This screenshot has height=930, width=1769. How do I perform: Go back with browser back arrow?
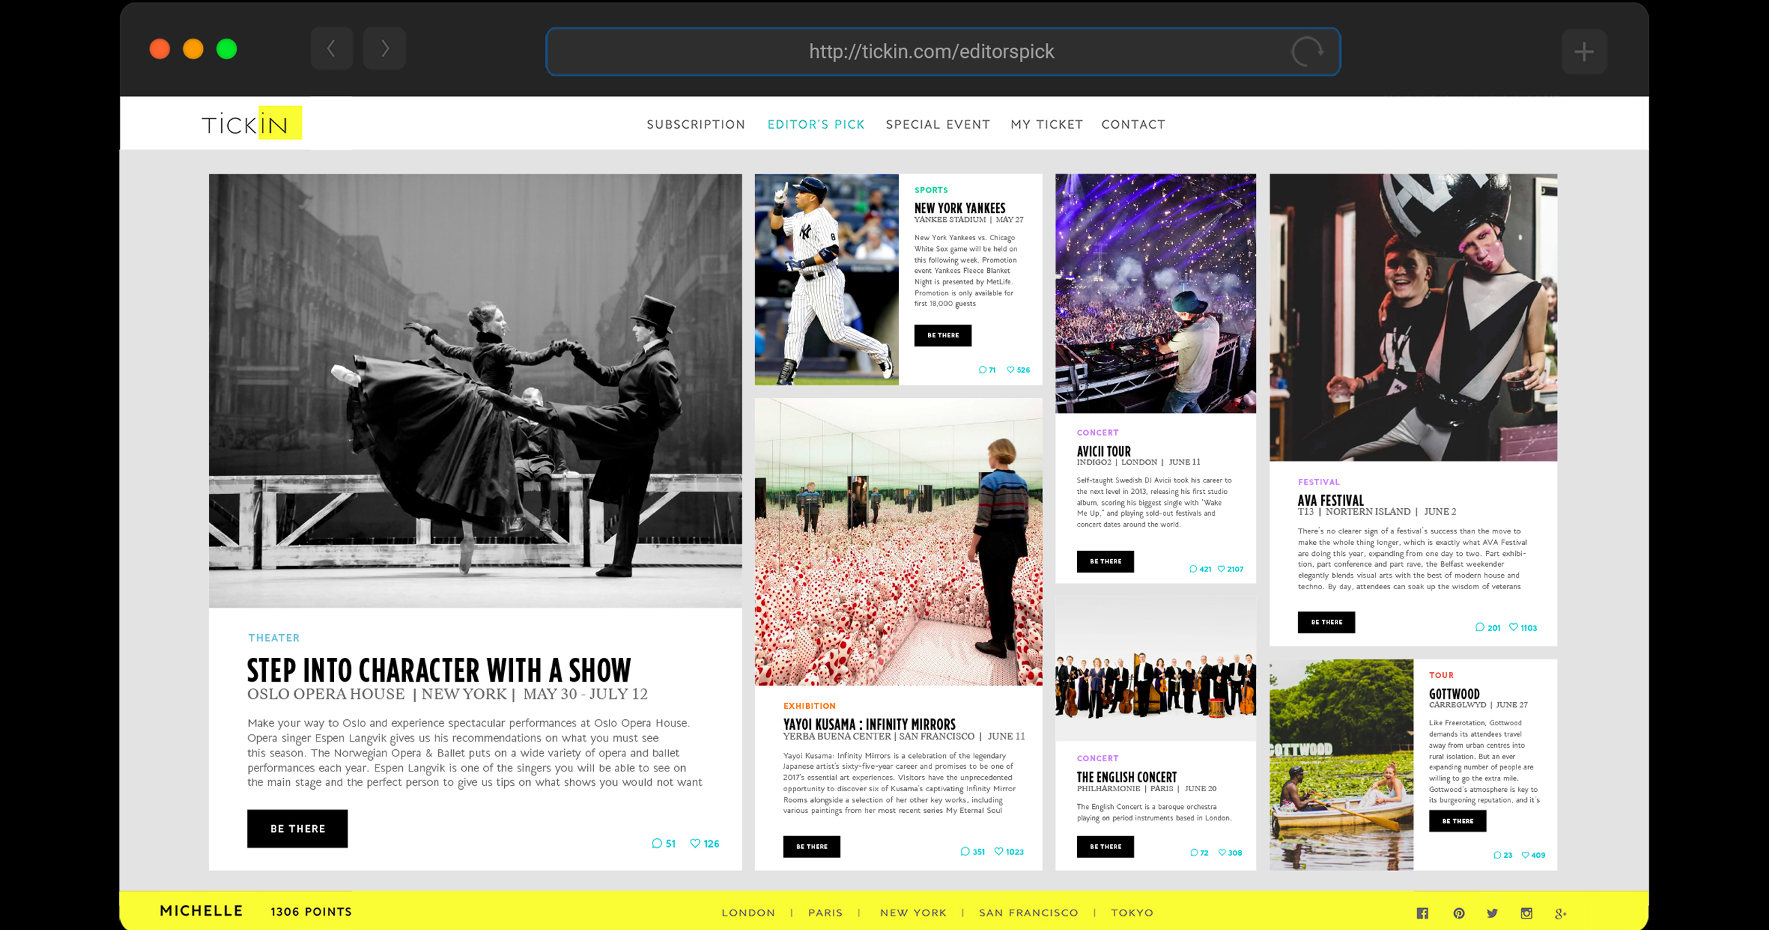(332, 49)
